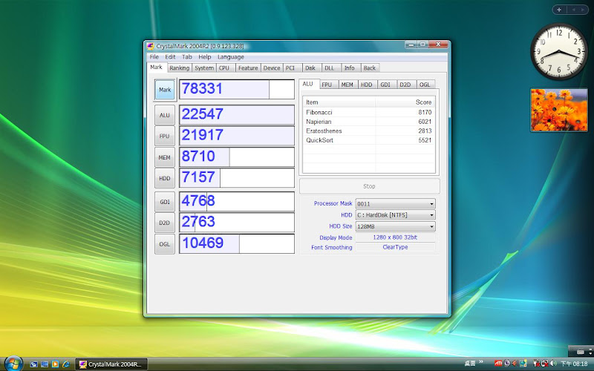Click the MEM score bar 8710
594x371 pixels.
(237, 157)
